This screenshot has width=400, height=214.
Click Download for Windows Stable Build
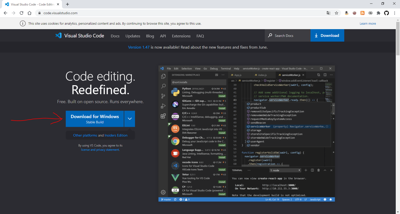coord(95,119)
